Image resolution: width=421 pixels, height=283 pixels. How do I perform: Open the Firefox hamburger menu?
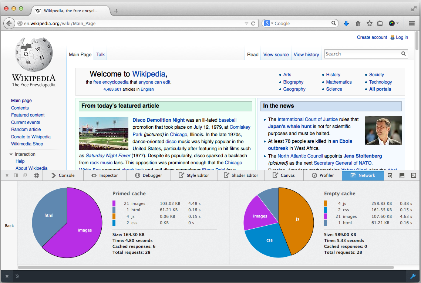pos(412,23)
